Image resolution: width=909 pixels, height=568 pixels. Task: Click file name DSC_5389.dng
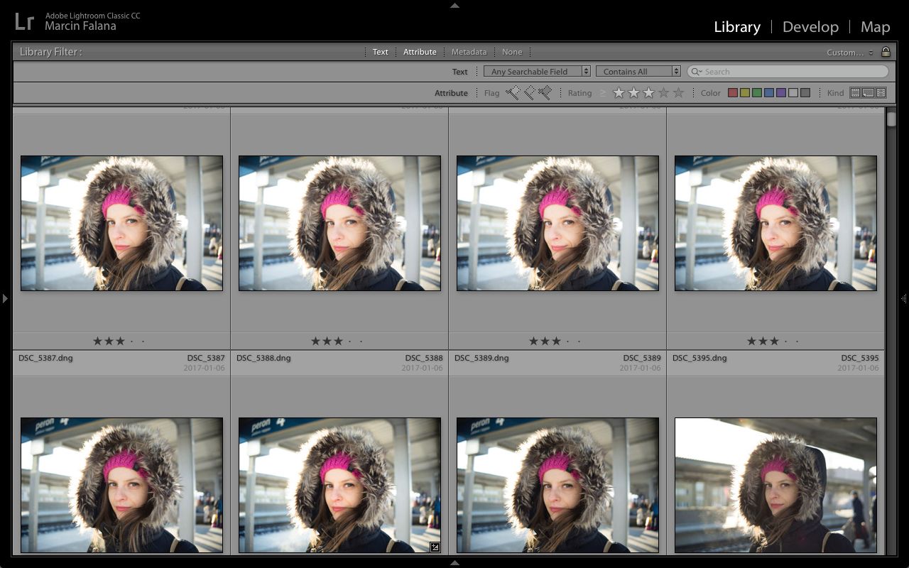pos(481,358)
